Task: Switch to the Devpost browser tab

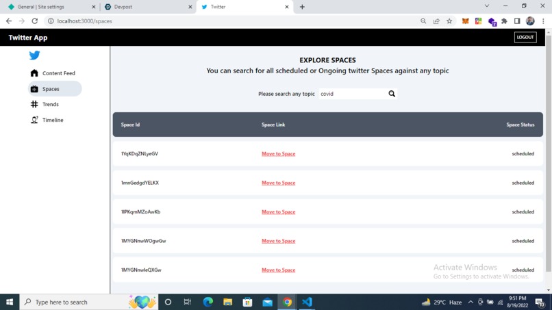Action: point(147,7)
